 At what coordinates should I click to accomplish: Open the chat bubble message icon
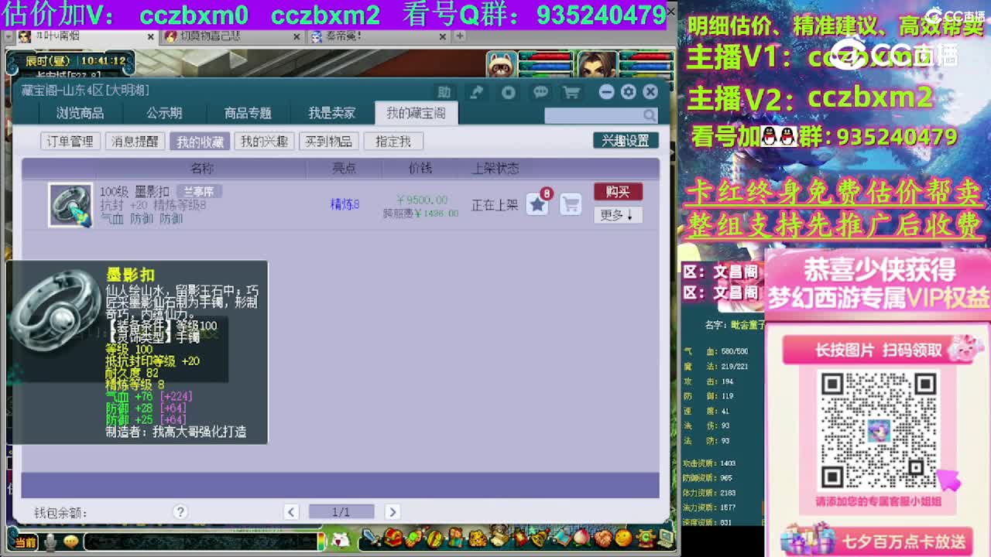[x=540, y=92]
